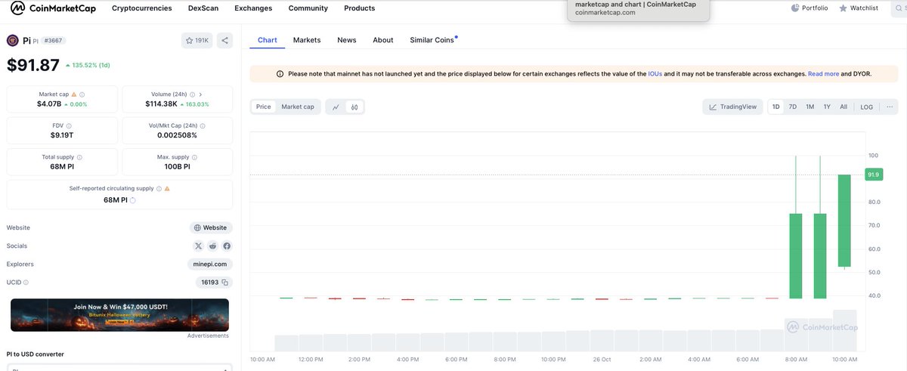Open the News tab
Viewport: 907px width, 371px height.
(x=347, y=40)
